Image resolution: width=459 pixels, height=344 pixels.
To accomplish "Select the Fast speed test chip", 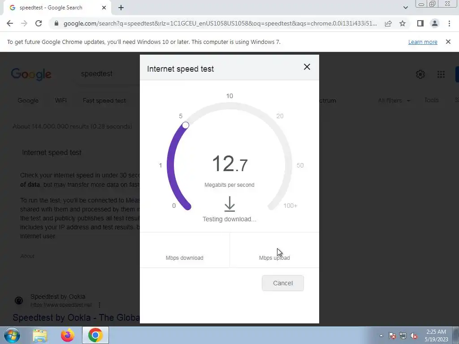I will 104,100.
